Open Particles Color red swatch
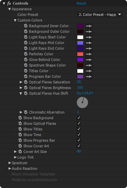Screen dimensions: 127x188 pyautogui.click(x=80, y=54)
